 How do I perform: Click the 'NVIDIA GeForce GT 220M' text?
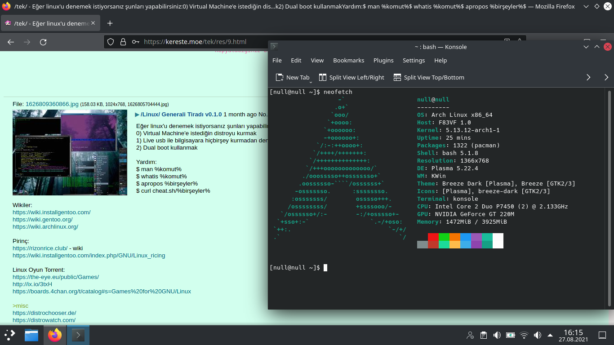coord(474,214)
